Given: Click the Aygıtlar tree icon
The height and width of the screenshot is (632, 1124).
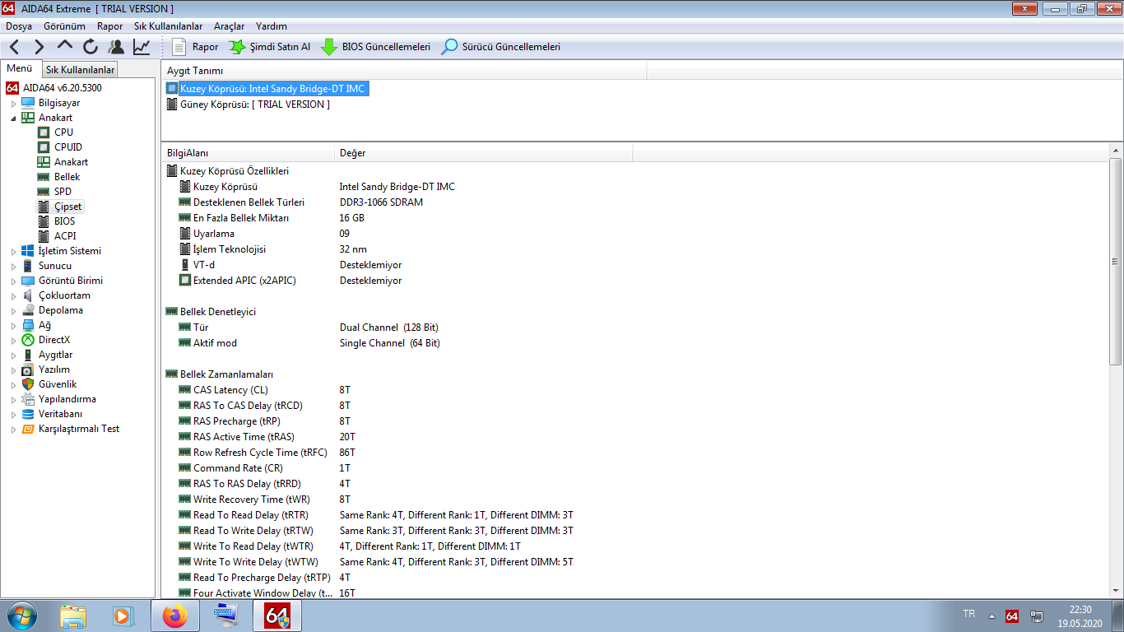Looking at the screenshot, I should 28,355.
